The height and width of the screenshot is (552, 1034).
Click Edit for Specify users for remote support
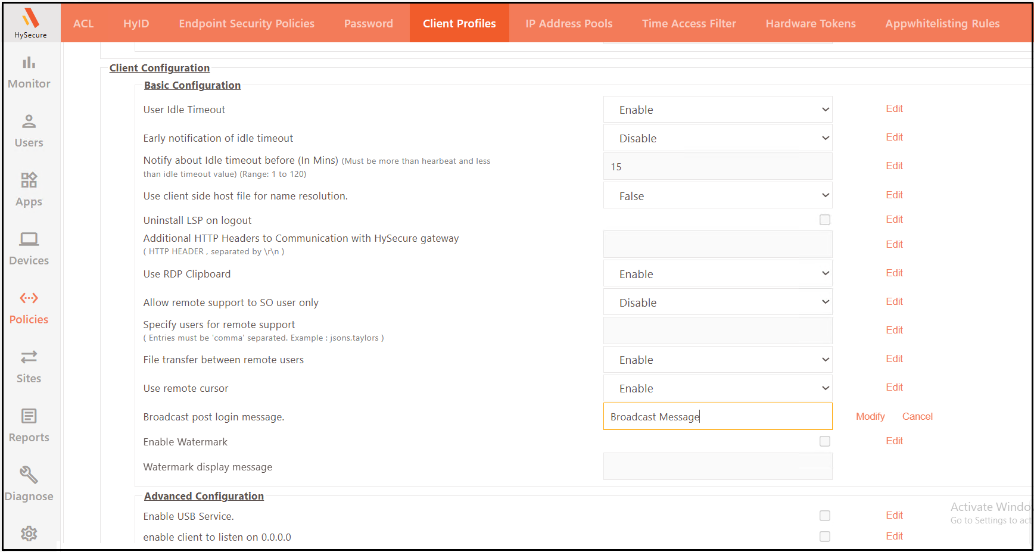[894, 330]
